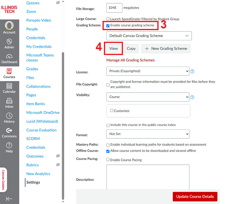Open Manage All Grading Schemes link
The image size is (225, 204).
[x=130, y=60]
